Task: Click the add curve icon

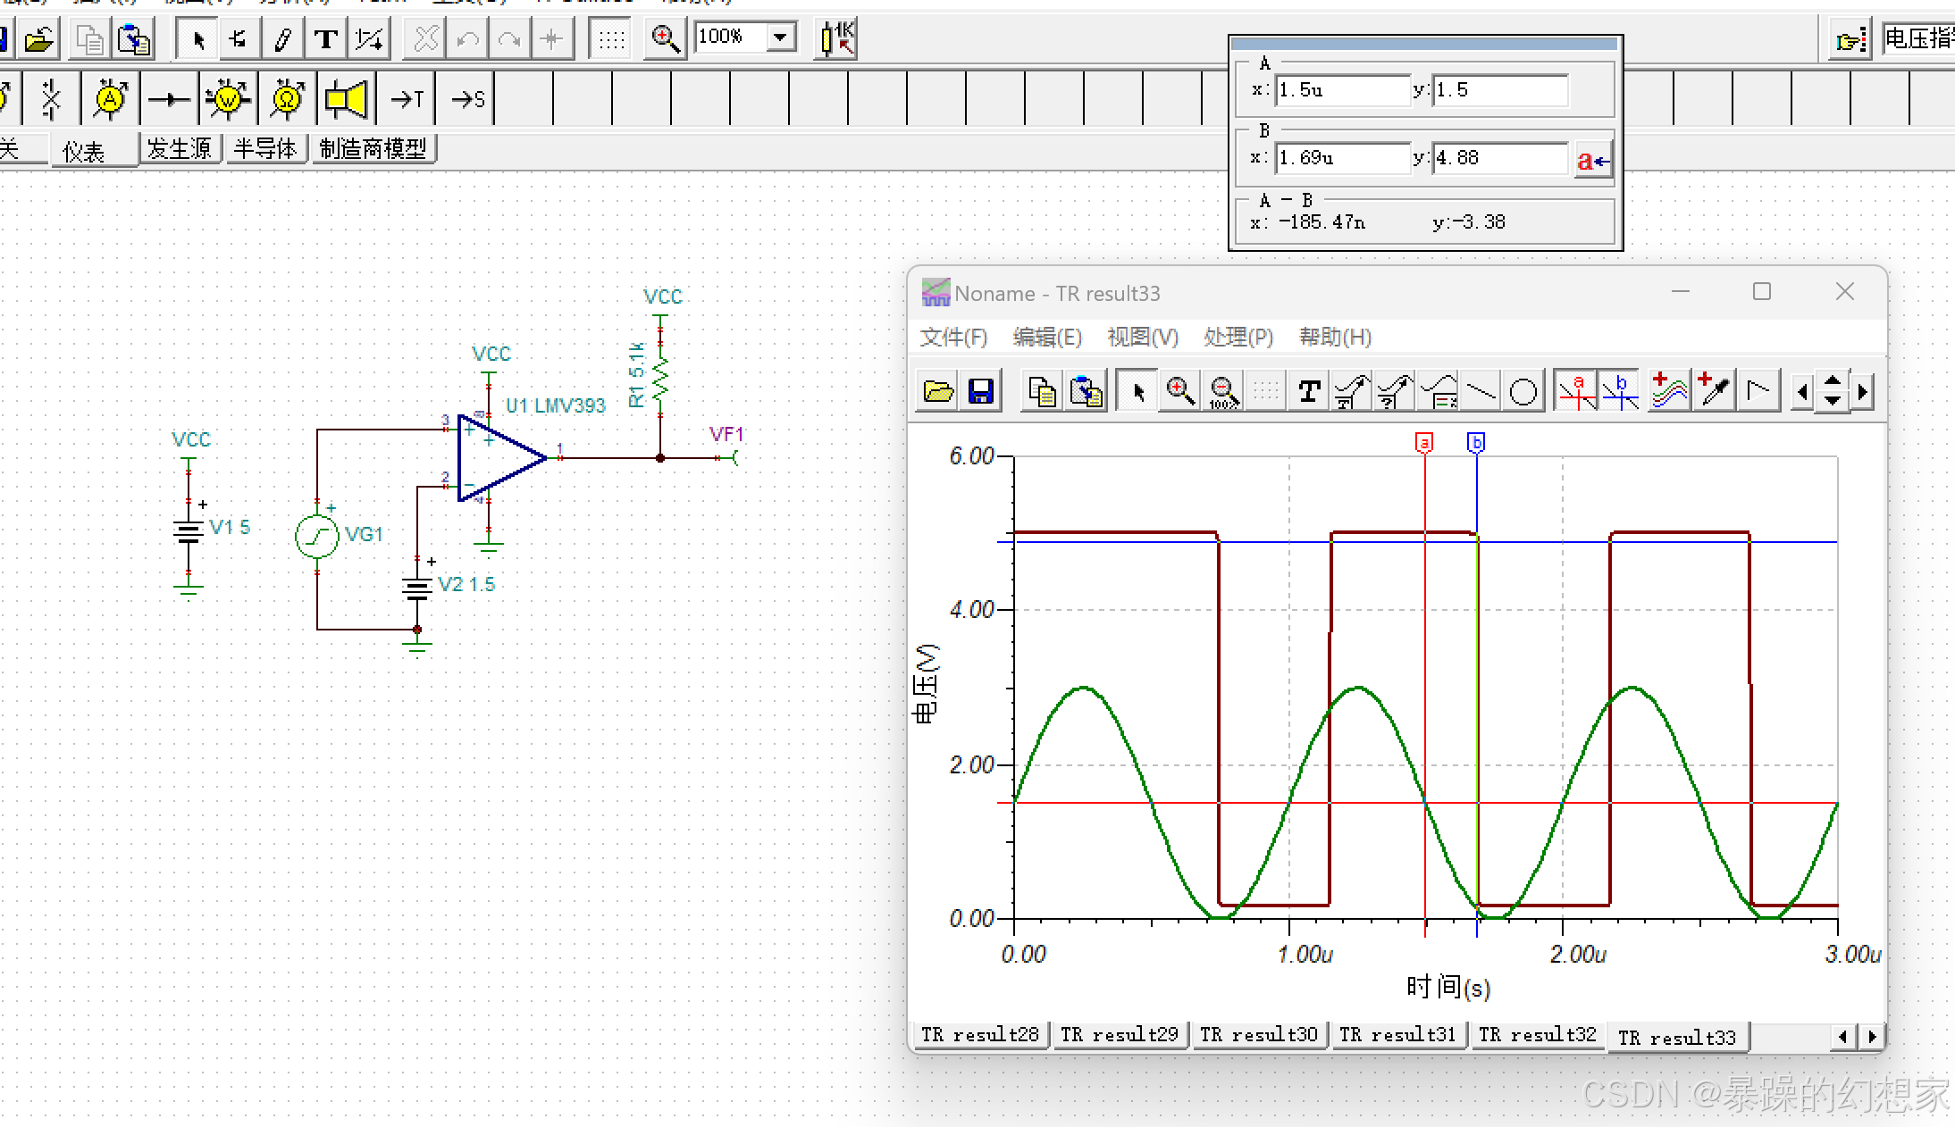Action: (x=1668, y=391)
